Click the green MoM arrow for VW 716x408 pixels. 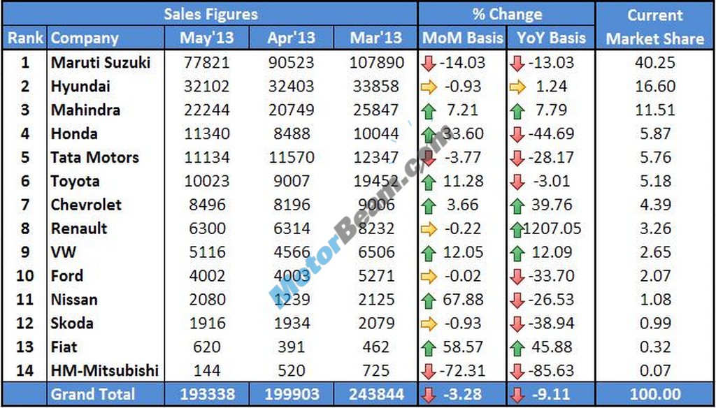429,254
